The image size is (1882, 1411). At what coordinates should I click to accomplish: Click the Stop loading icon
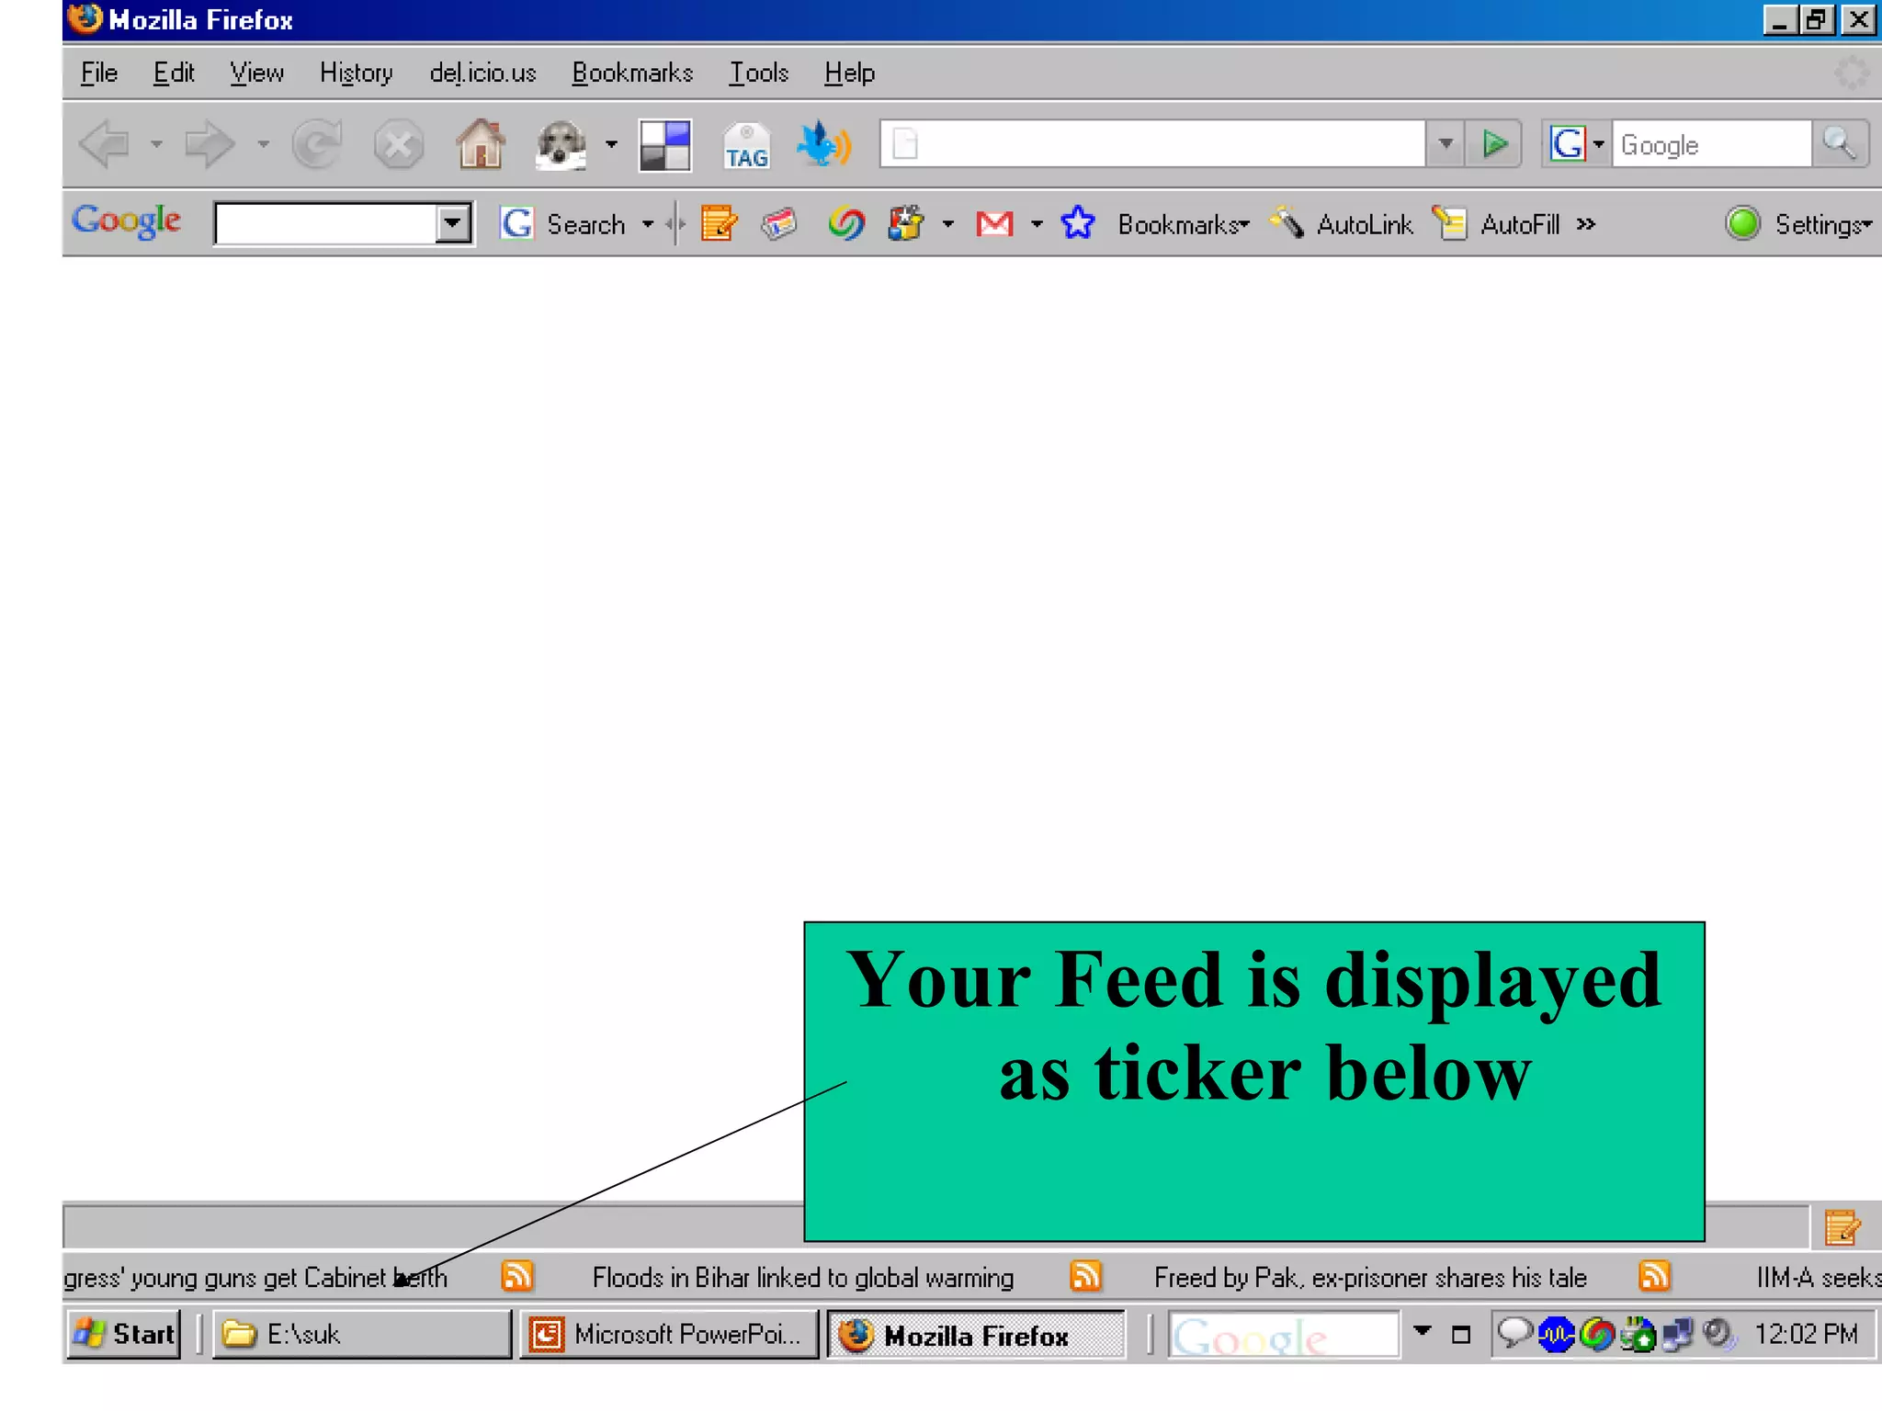coord(399,144)
